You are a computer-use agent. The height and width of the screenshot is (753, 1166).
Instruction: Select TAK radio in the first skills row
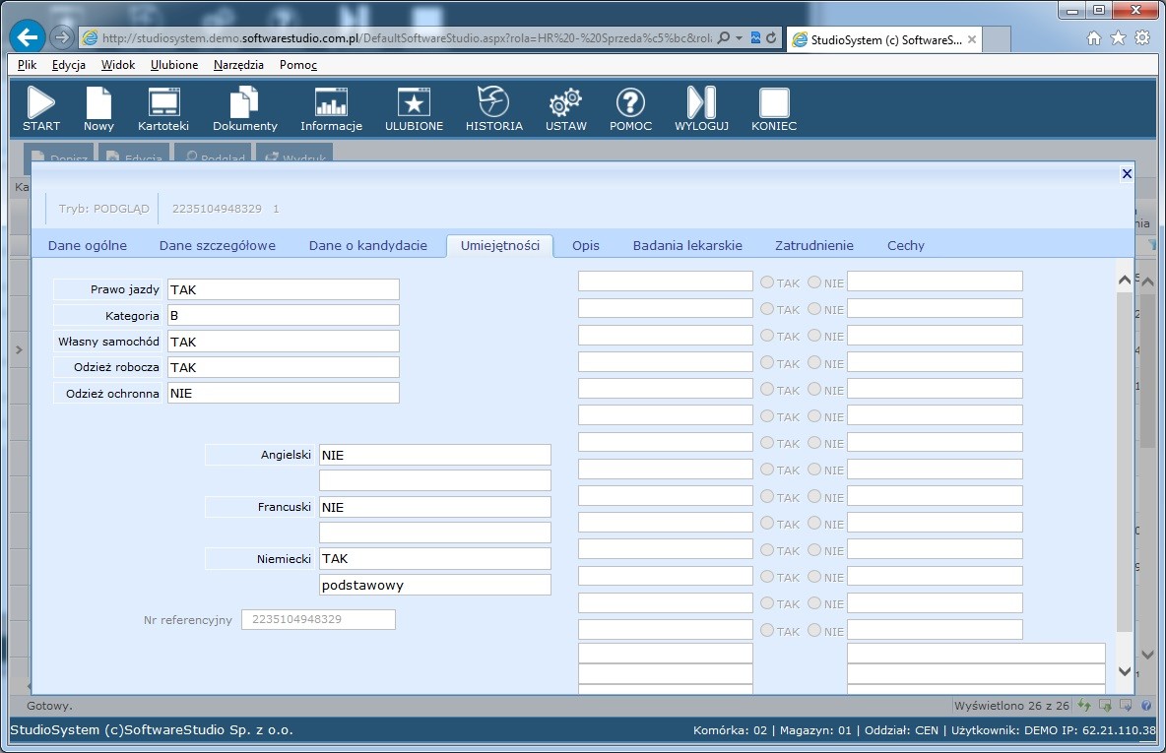point(767,282)
